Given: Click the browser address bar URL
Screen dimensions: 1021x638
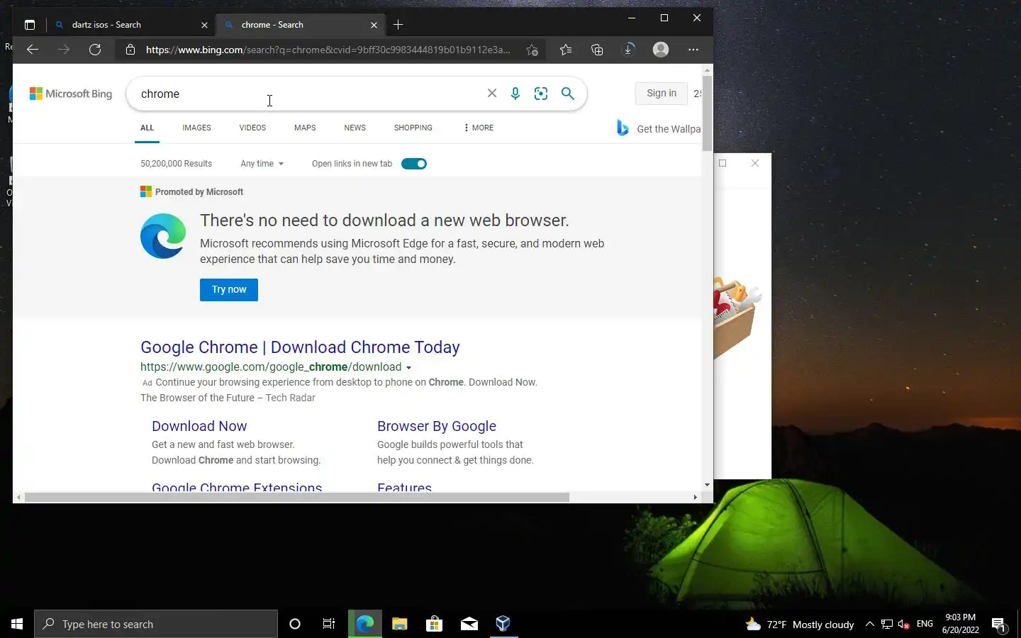Looking at the screenshot, I should (328, 50).
